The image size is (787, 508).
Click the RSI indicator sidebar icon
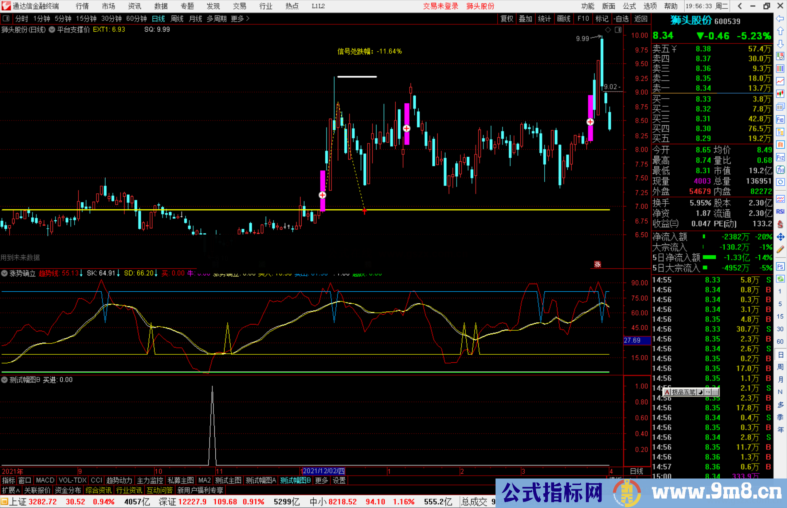point(780,212)
